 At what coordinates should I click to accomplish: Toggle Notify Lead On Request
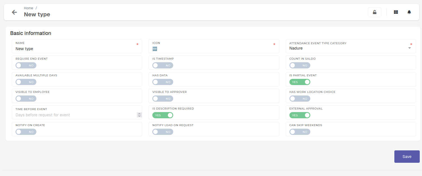(163, 132)
